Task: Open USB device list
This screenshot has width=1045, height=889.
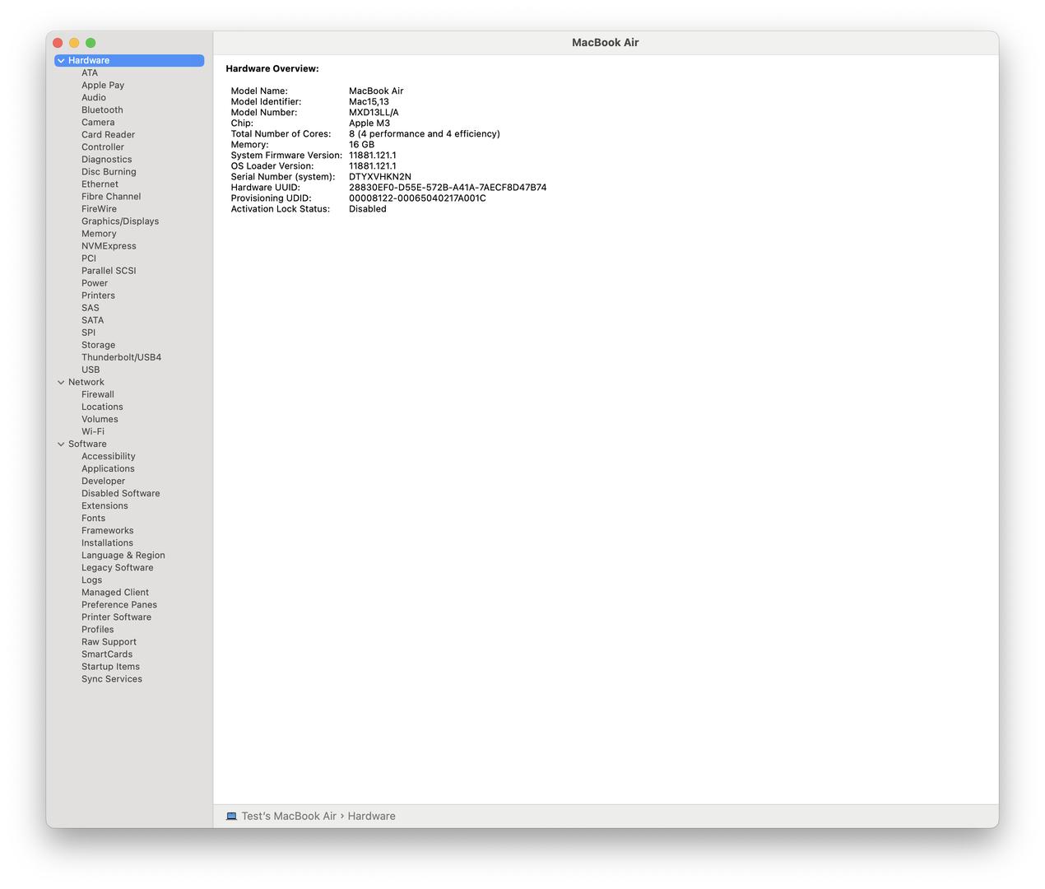Action: coord(91,370)
